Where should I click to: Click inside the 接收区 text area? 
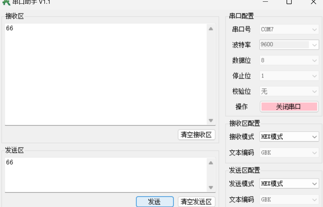106,74
